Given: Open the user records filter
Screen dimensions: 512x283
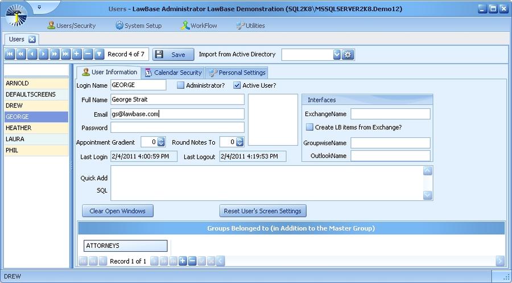Looking at the screenshot, I should [x=99, y=54].
